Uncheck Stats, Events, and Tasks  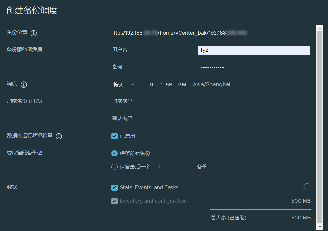(114, 187)
